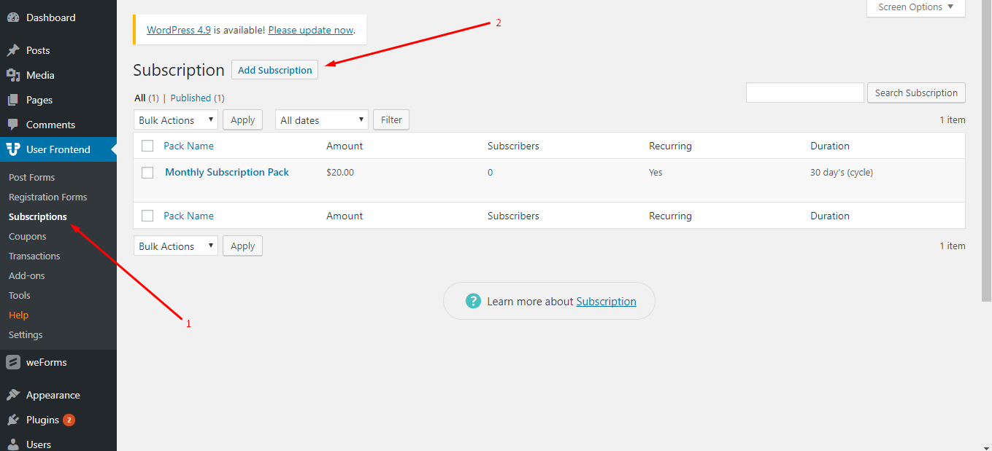Click the Subscribers column header at top
The image size is (992, 451).
point(513,146)
